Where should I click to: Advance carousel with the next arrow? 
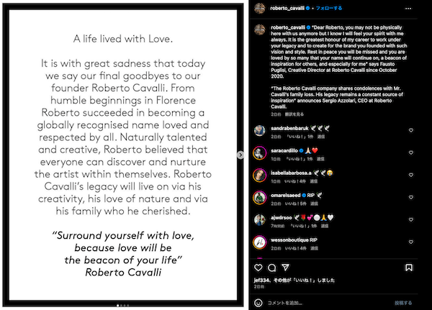tap(240, 155)
